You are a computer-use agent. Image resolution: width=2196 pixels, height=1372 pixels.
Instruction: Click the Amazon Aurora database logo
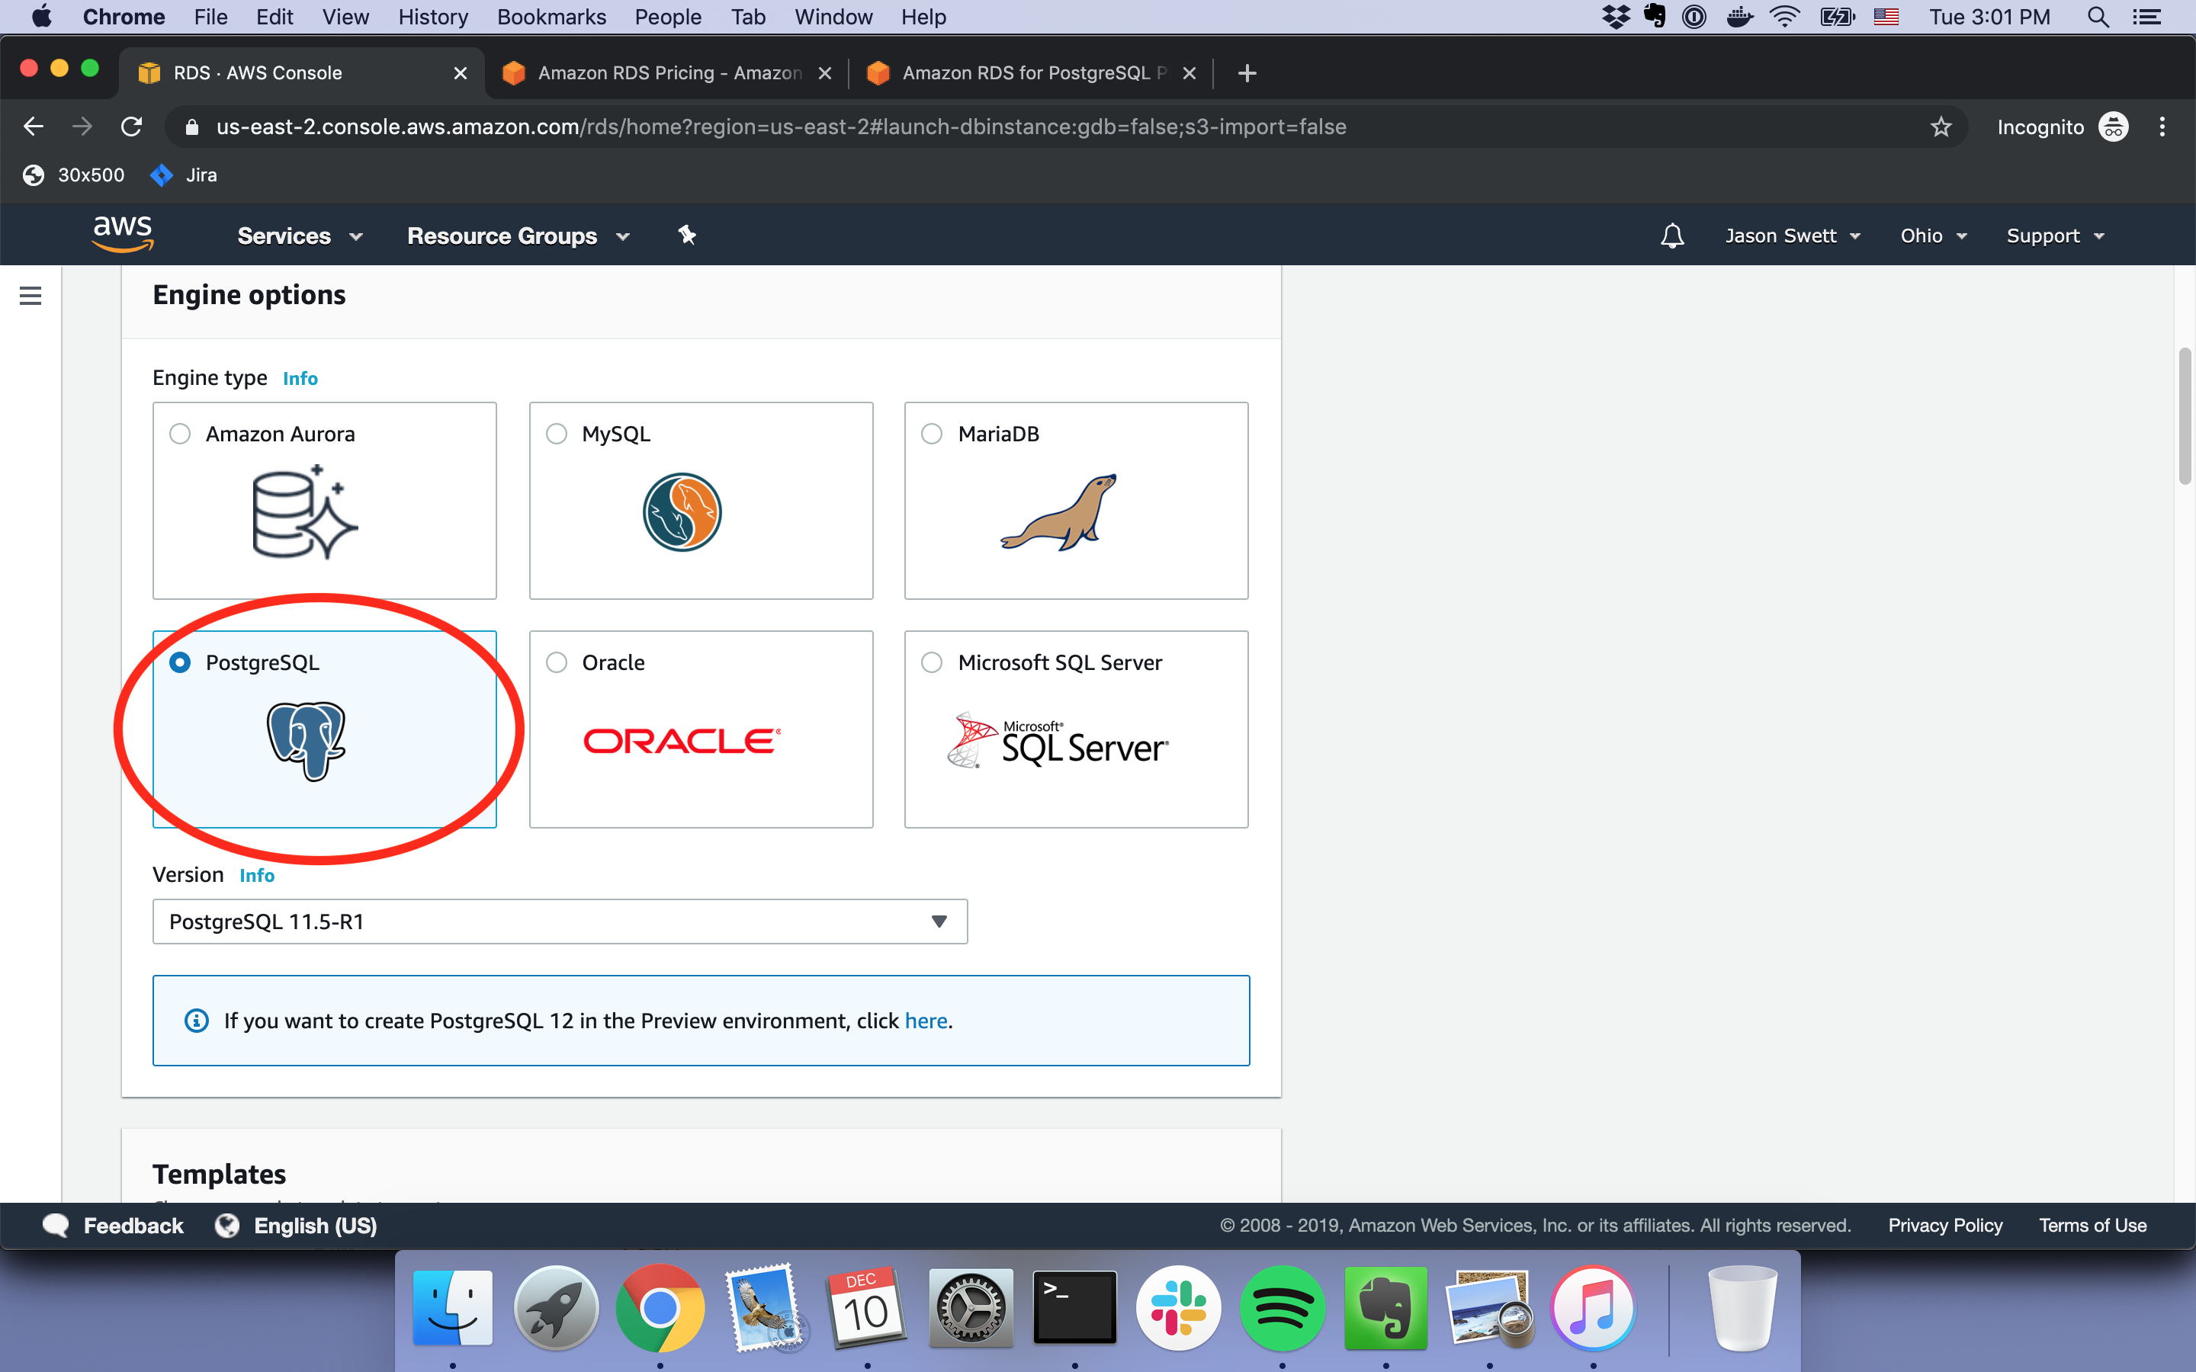pos(305,511)
